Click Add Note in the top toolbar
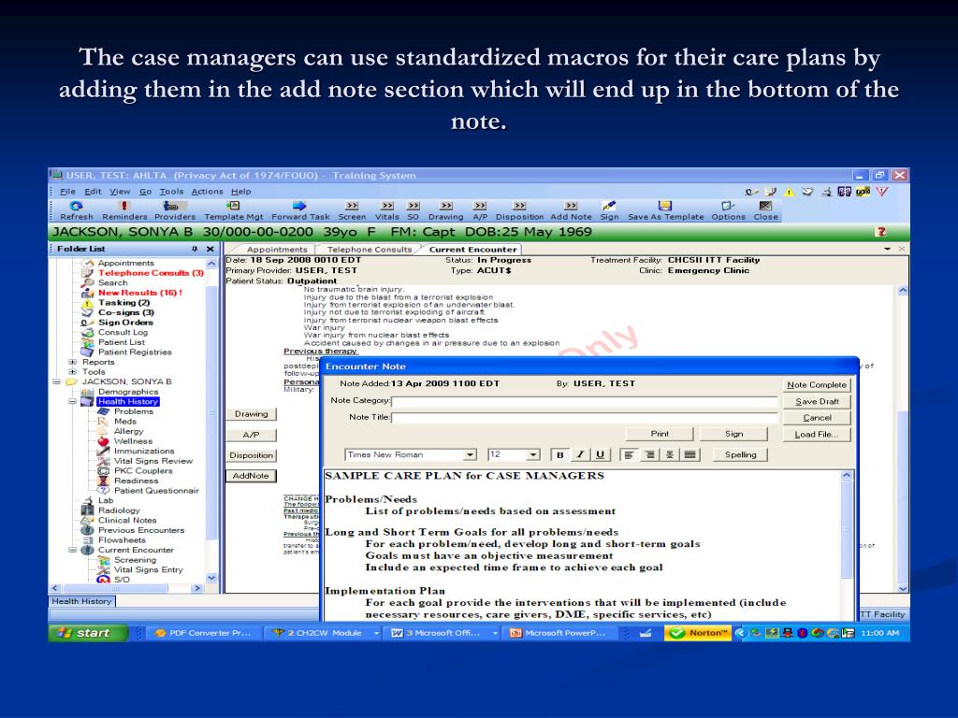The height and width of the screenshot is (718, 958). point(572,210)
